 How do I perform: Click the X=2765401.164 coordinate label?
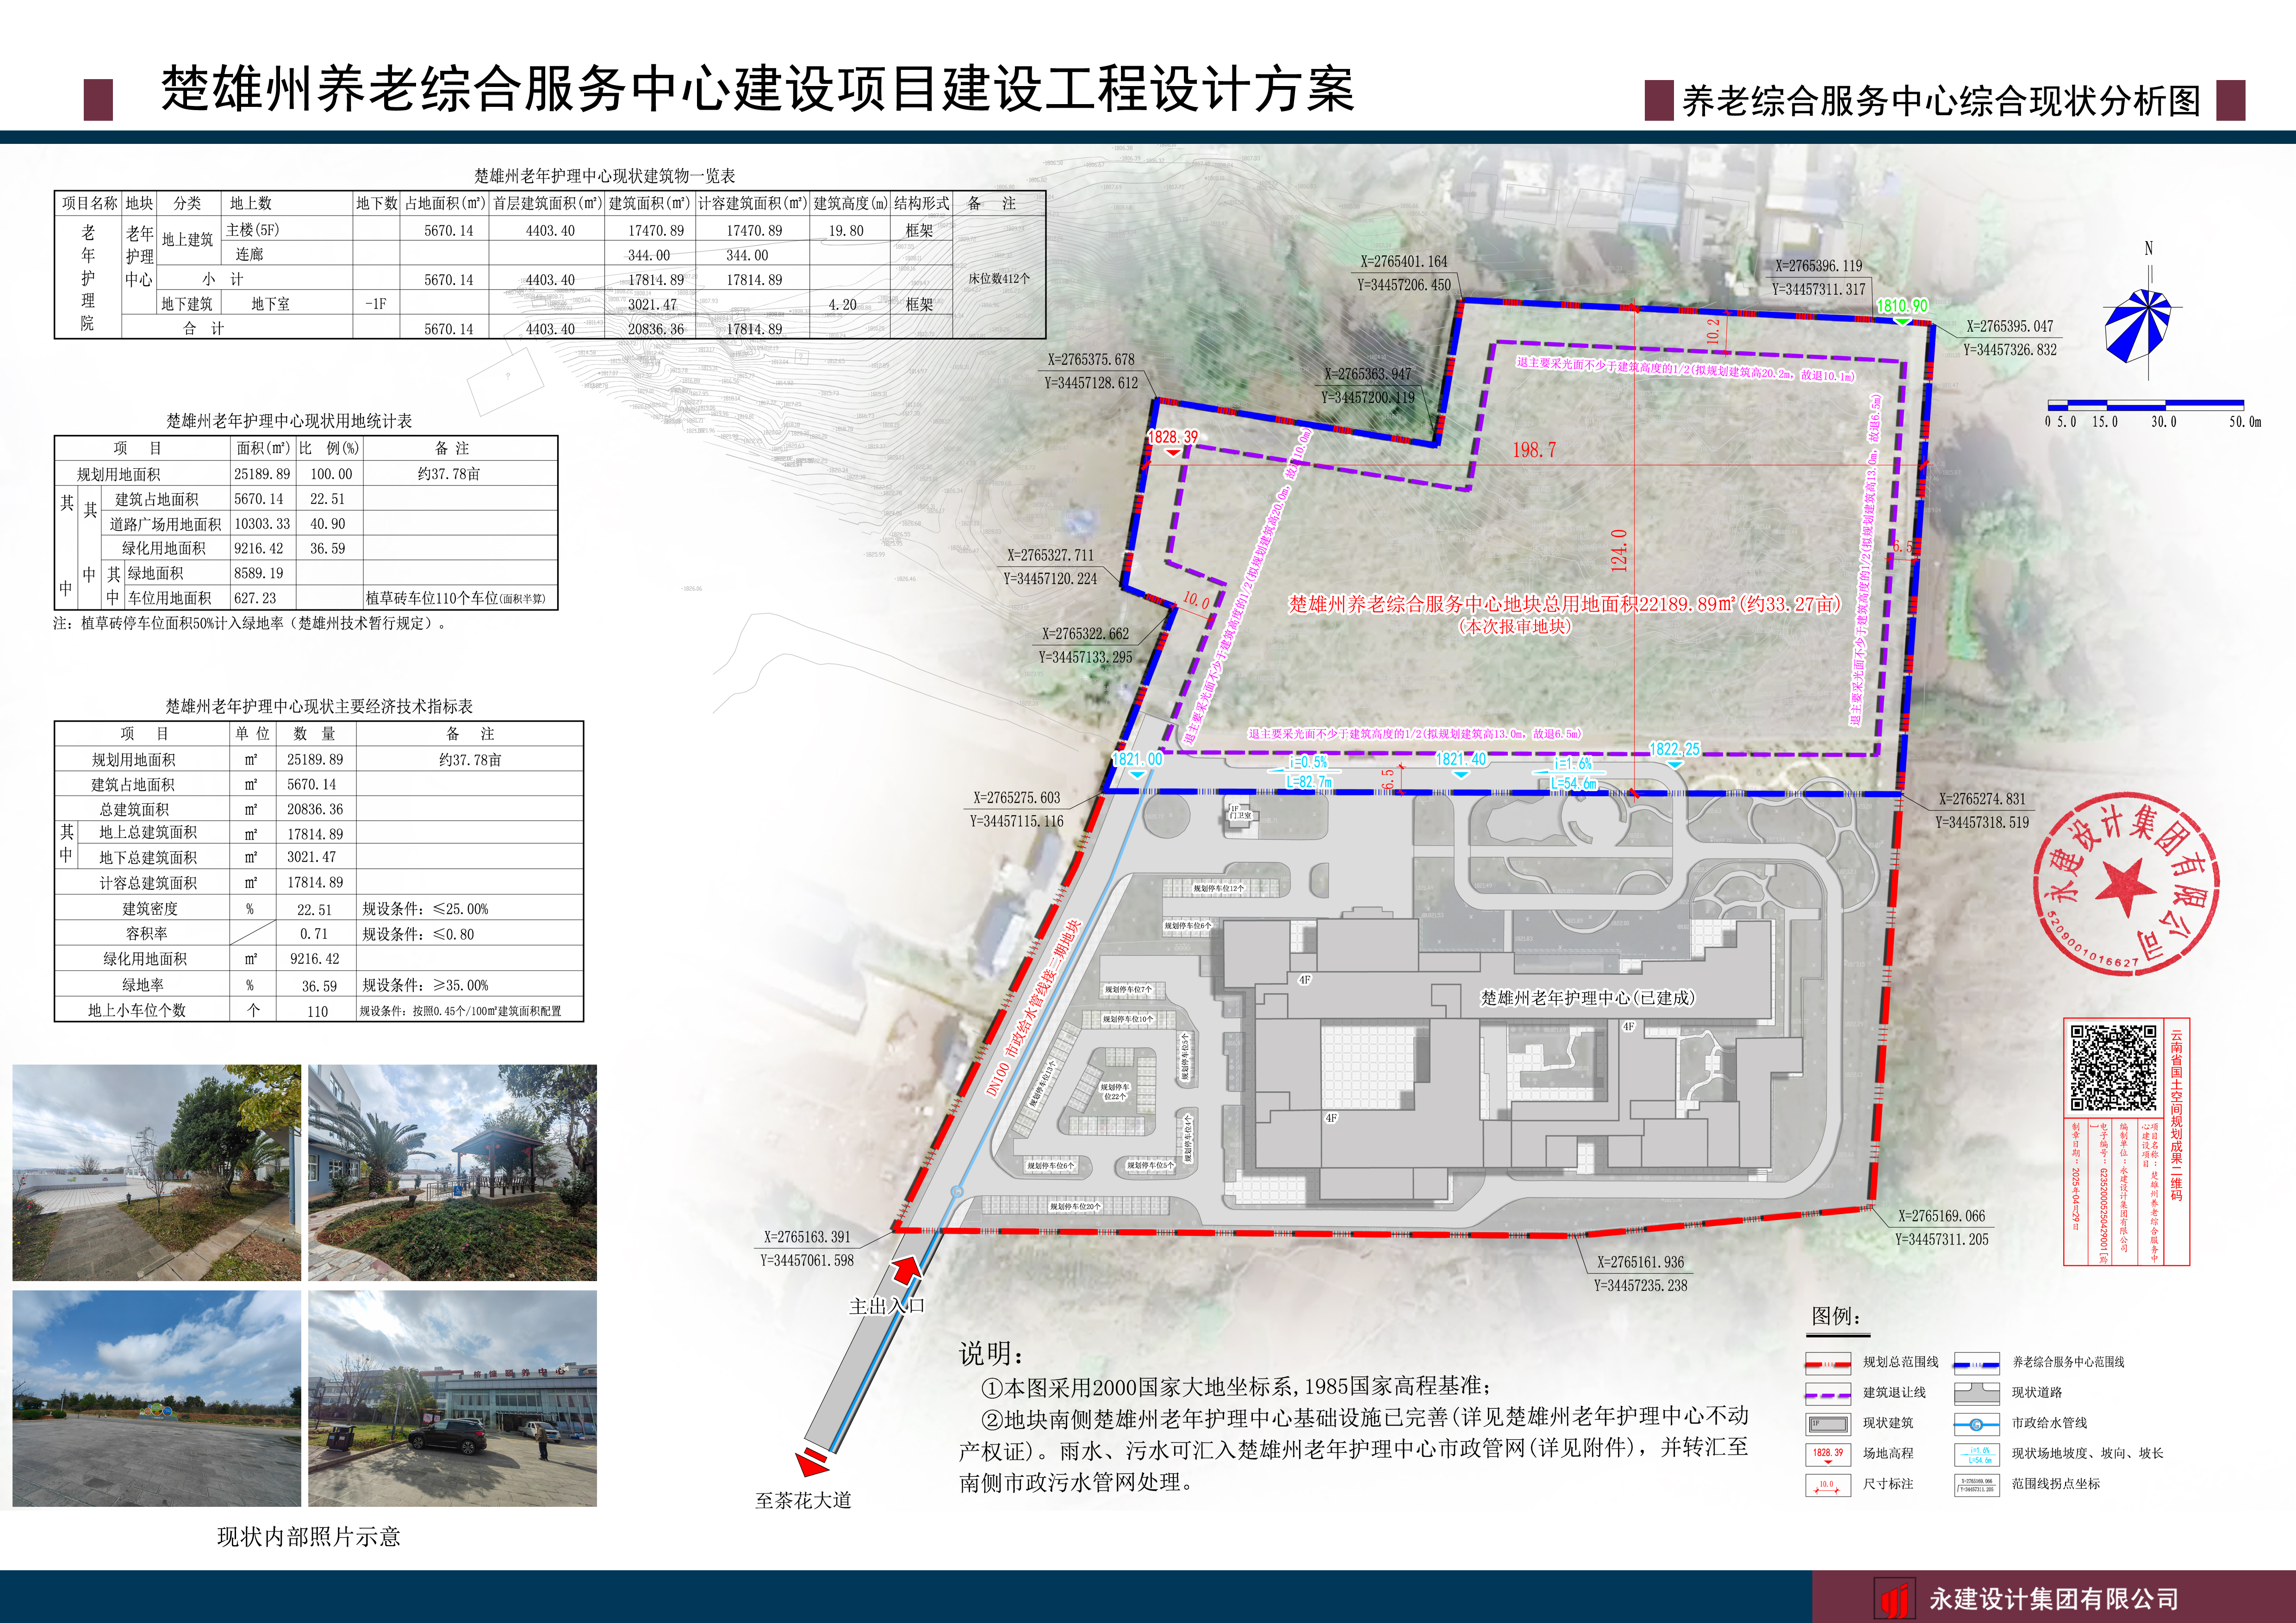pos(1404,262)
